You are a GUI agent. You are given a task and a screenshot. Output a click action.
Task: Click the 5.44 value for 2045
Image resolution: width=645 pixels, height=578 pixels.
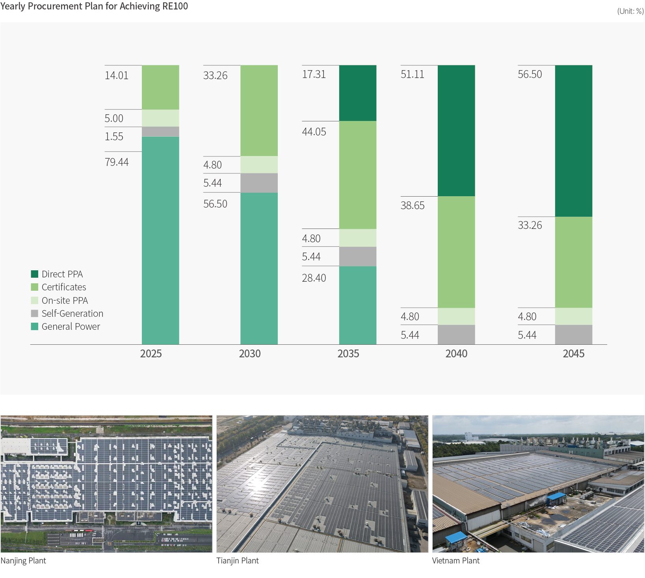tap(527, 335)
